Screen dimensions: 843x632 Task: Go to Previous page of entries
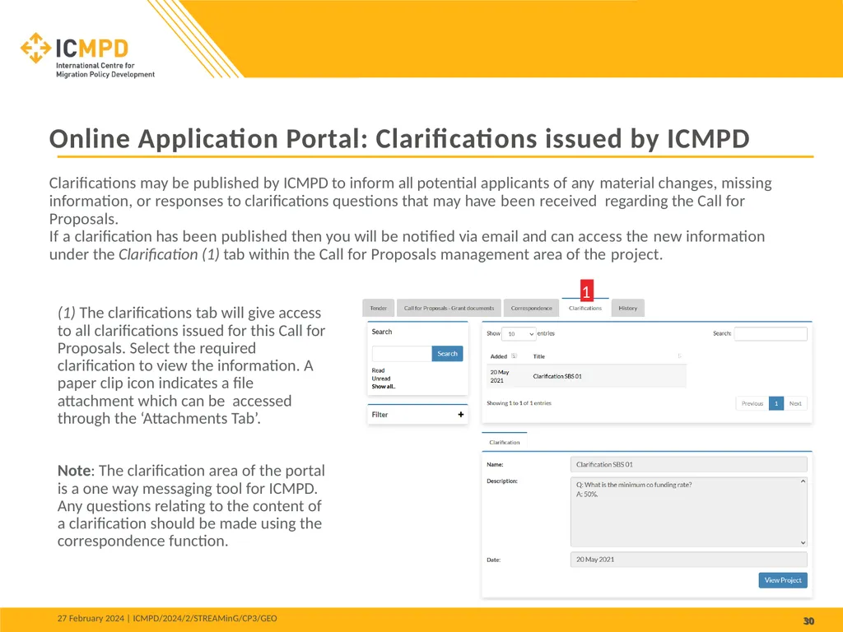point(752,403)
